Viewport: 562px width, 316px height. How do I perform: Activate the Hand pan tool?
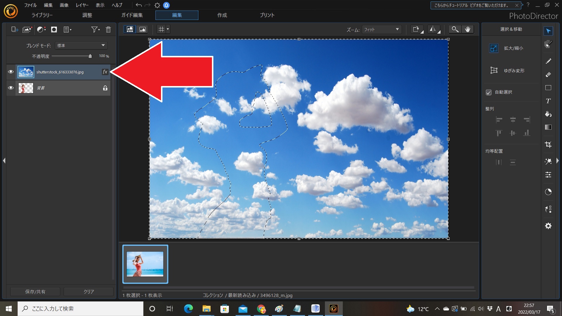(x=468, y=29)
